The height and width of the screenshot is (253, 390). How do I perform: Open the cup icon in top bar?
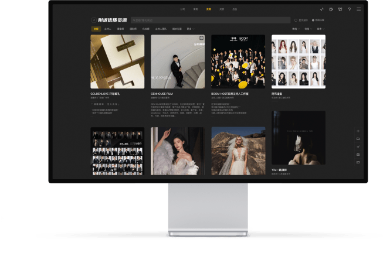point(331,9)
